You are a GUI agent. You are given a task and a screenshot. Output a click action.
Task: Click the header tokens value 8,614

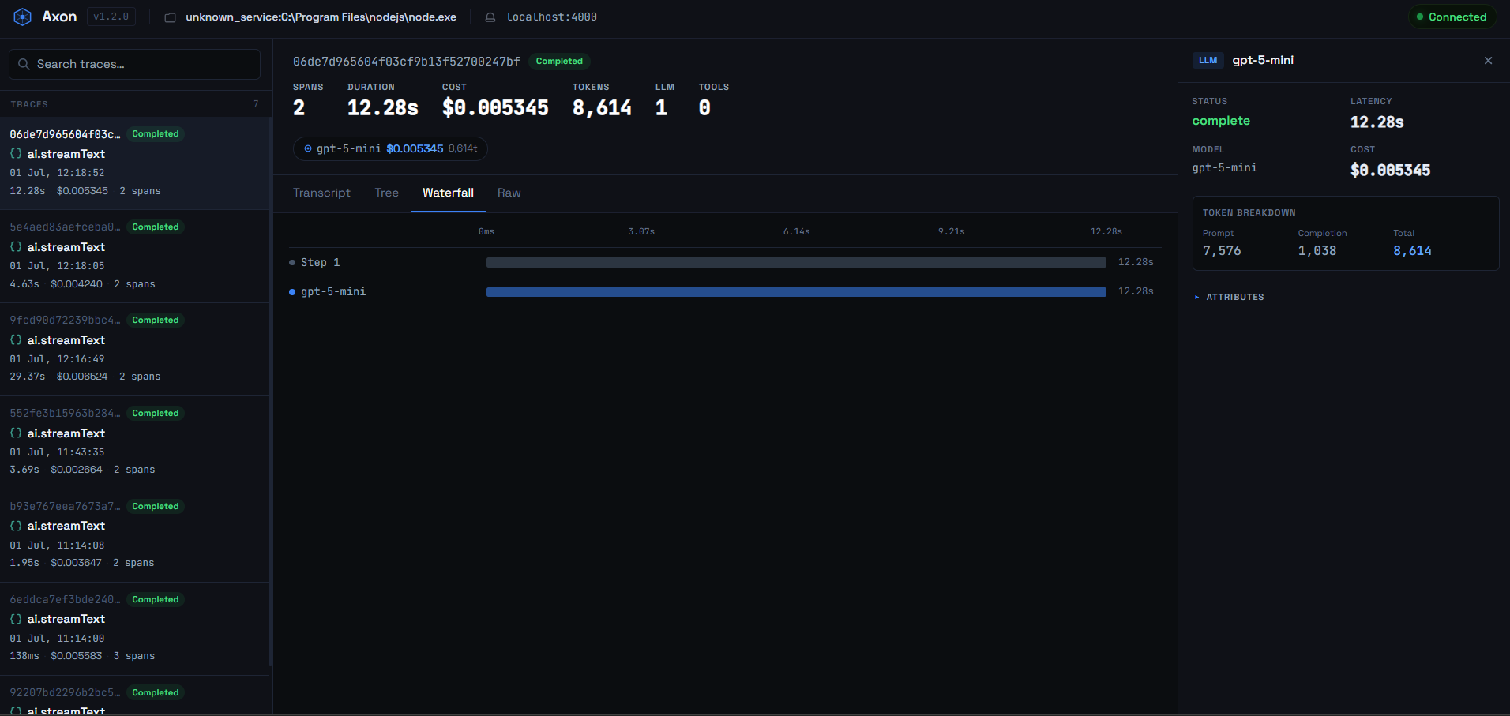pyautogui.click(x=602, y=108)
